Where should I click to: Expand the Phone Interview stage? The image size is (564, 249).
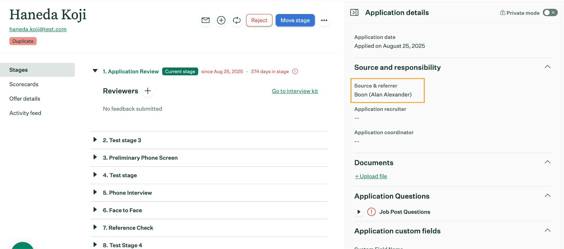[x=95, y=192]
